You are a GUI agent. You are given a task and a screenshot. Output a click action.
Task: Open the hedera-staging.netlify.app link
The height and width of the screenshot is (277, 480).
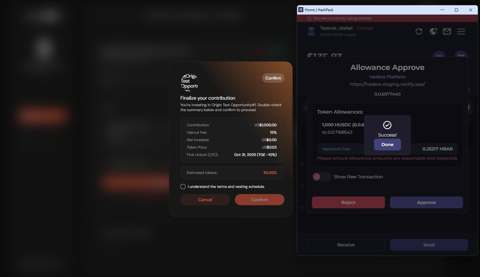tap(387, 84)
